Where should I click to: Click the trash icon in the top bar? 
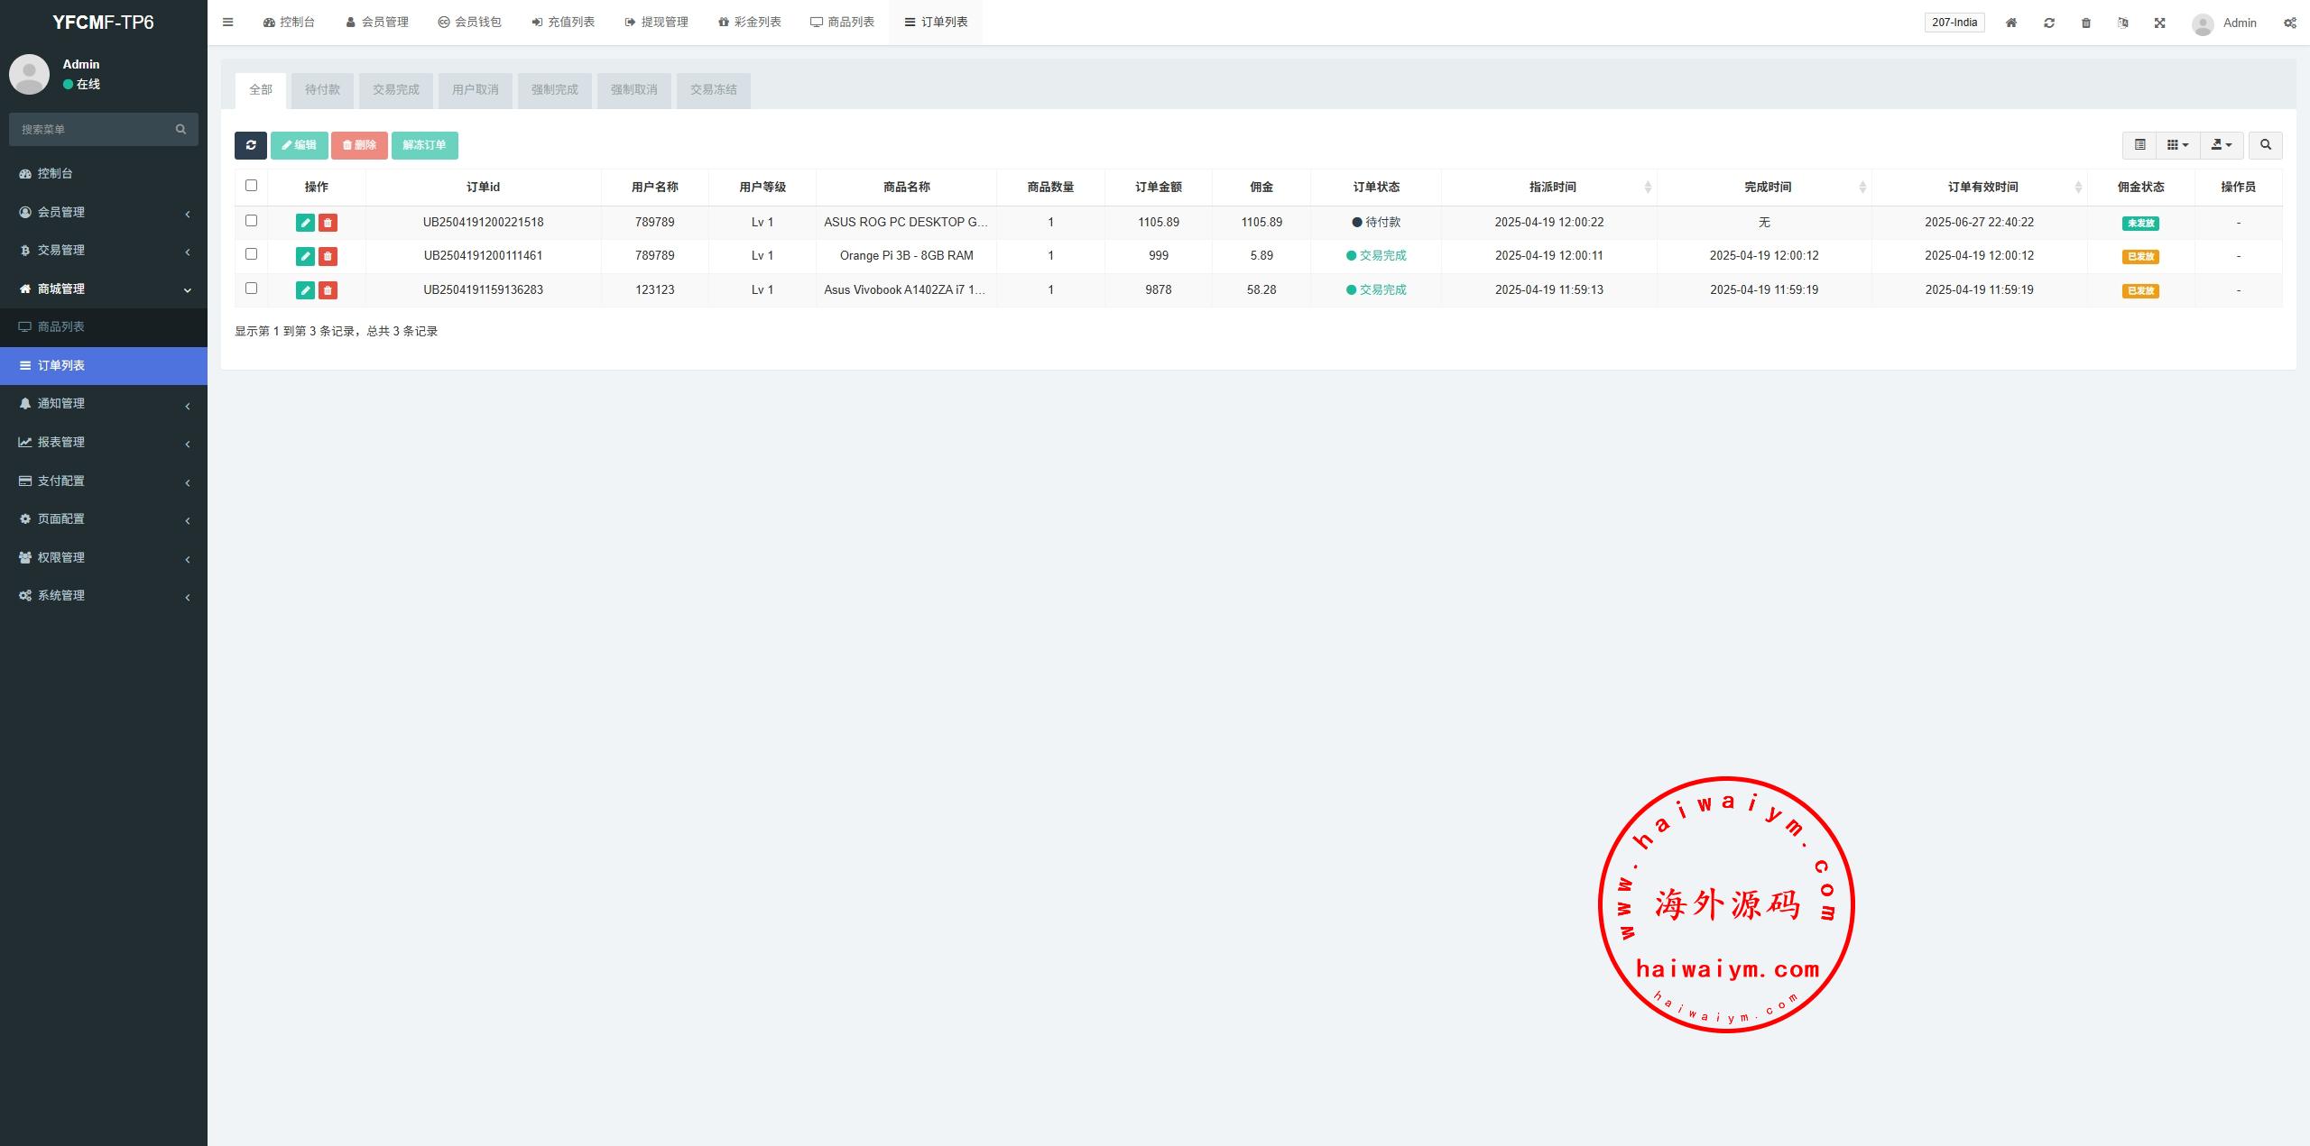2085,23
